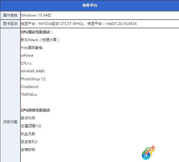Viewport: 179px width, 162px height.
Task: Click the Intel21.20.16.4534 driver version
Action: click(x=121, y=24)
